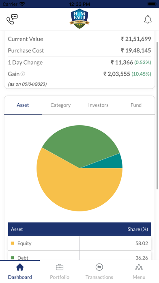Click the 1 Day Change amount ₹ 11,366
The width and height of the screenshot is (159, 283).
[x=122, y=63]
